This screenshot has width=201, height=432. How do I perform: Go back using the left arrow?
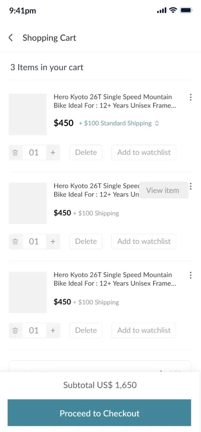coord(11,38)
